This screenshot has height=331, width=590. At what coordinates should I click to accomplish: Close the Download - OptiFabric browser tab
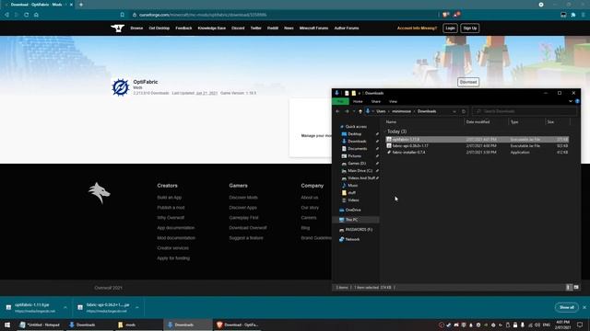(x=71, y=5)
